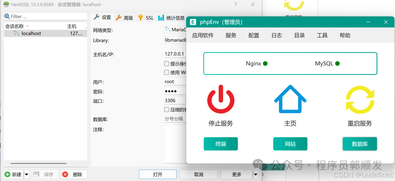The height and width of the screenshot is (181, 395).
Task: Click the phpEnv logo in title bar
Action: pyautogui.click(x=193, y=22)
